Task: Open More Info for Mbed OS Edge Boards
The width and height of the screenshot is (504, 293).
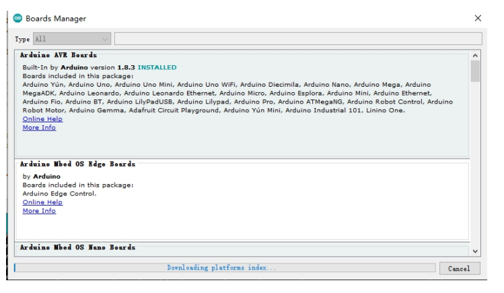Action: coord(39,210)
